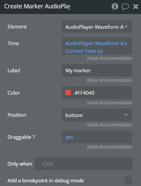
Task: Click the My marker label field
Action: 97,71
